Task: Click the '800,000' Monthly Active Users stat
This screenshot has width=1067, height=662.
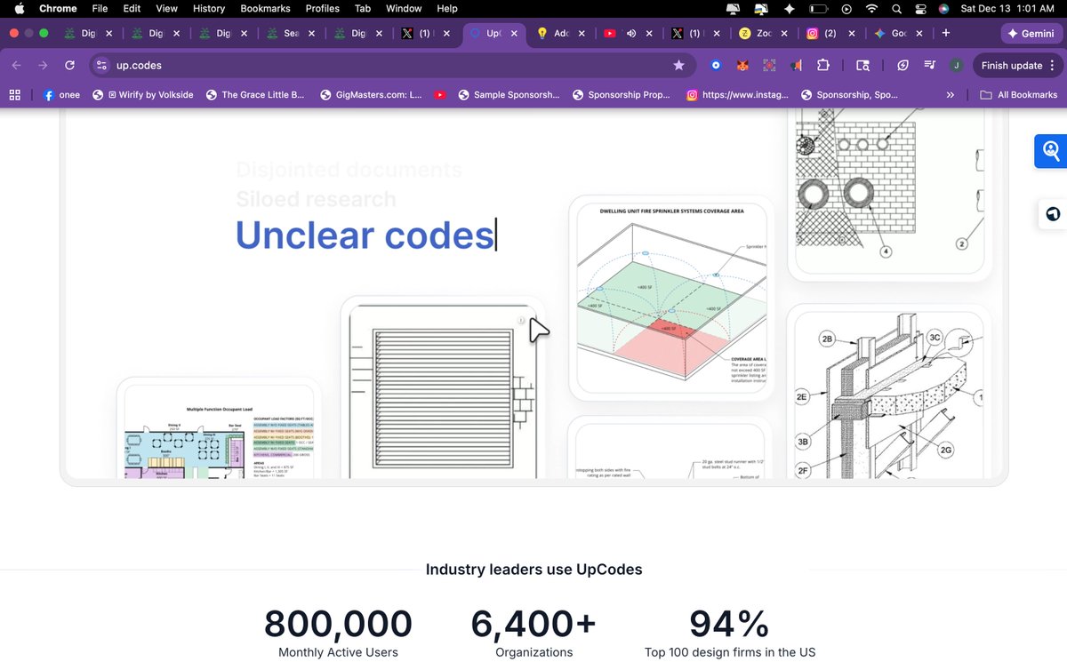Action: point(338,625)
